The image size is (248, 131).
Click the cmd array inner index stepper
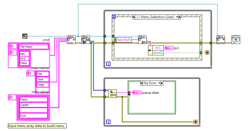pos(10,53)
